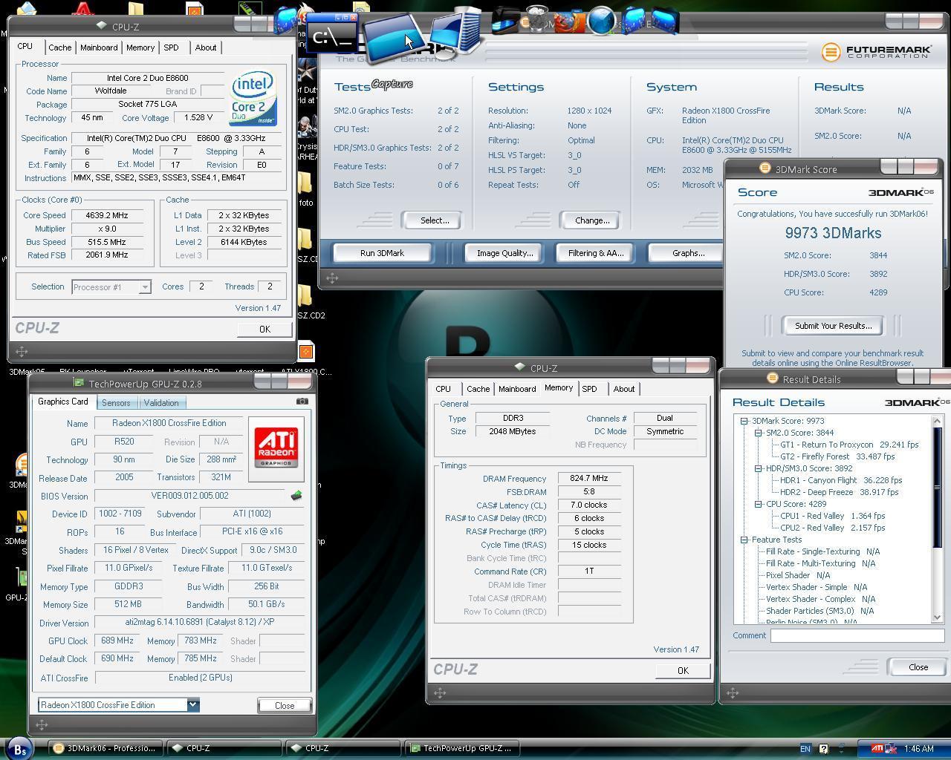951x760 pixels.
Task: Open the Validation tab in GPU-Z
Action: pyautogui.click(x=161, y=403)
